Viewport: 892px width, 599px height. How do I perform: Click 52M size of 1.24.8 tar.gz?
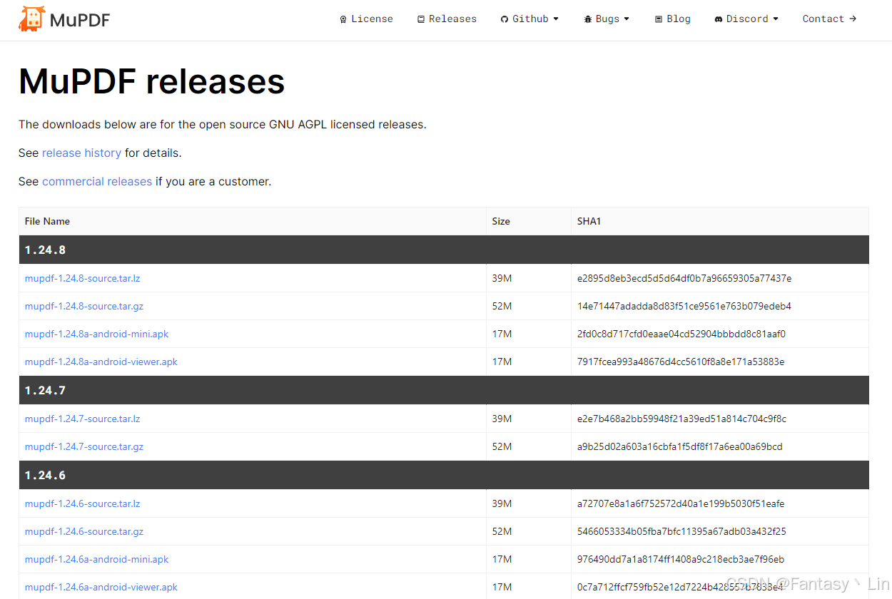tap(502, 306)
